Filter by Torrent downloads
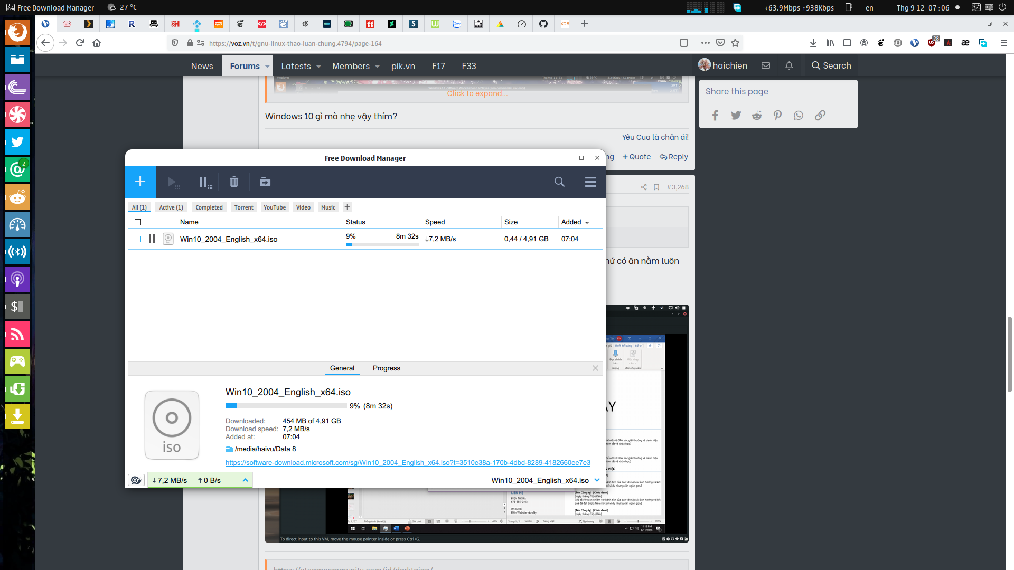The image size is (1014, 570). click(244, 207)
